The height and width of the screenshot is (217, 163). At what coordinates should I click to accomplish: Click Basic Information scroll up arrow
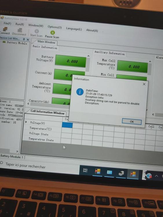[x=88, y=56]
